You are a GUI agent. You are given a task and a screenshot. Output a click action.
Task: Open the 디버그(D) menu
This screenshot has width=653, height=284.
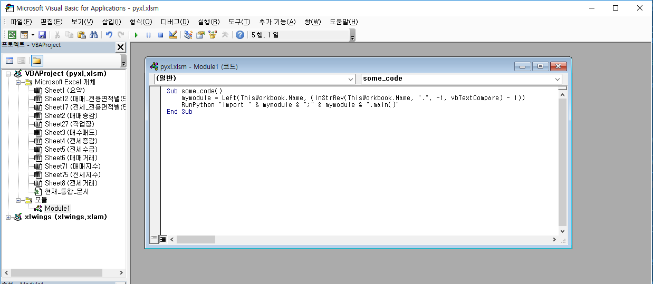click(x=175, y=22)
